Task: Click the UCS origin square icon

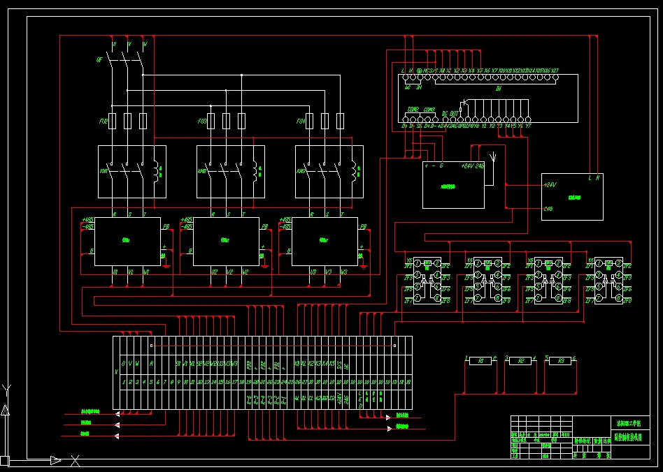Action: (x=5, y=461)
